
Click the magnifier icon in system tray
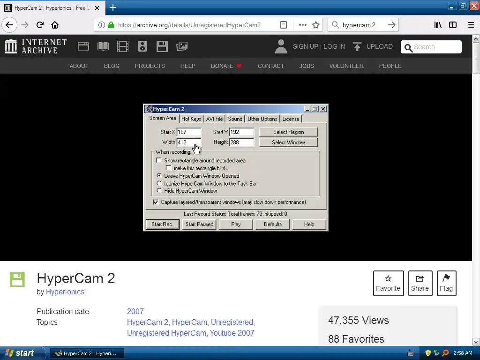[446, 353]
